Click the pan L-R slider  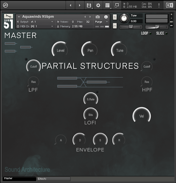coord(131,27)
